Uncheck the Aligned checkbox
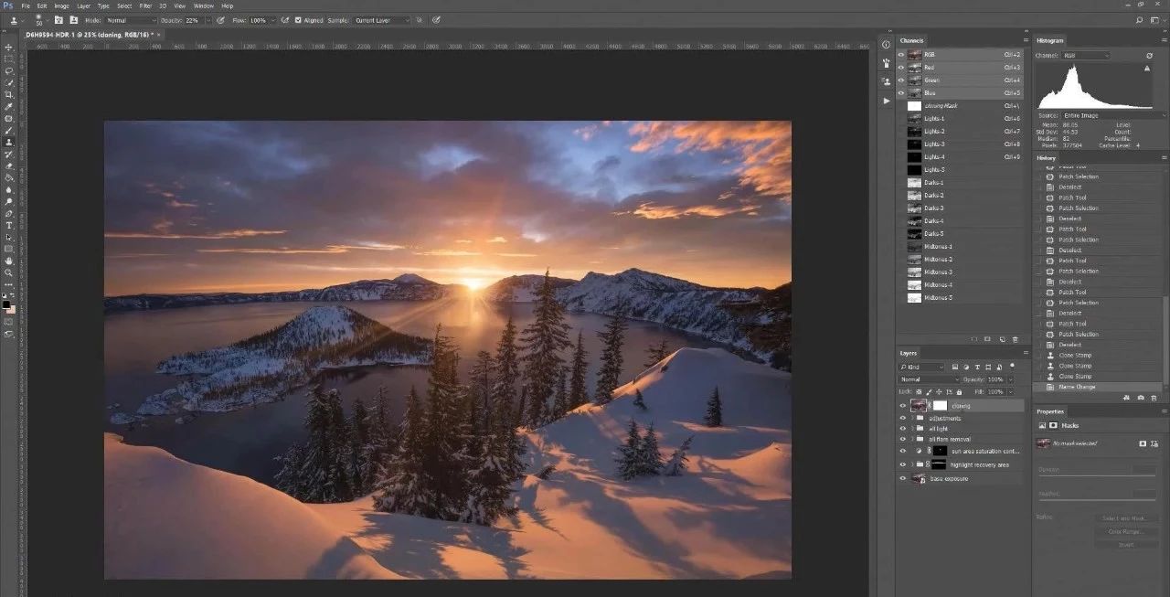This screenshot has width=1170, height=597. (x=297, y=19)
